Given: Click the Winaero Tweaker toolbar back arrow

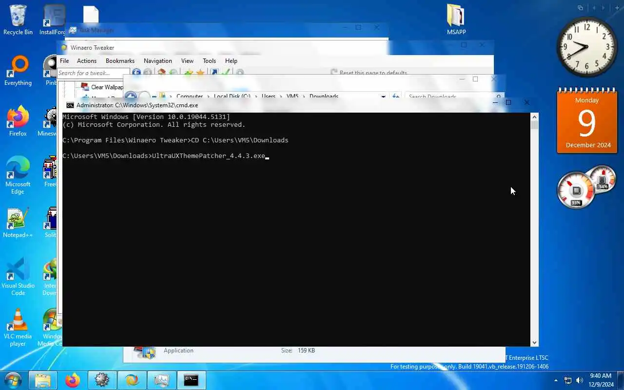Looking at the screenshot, I should (x=136, y=73).
